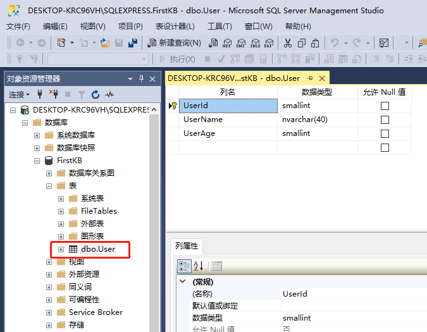Image resolution: width=427 pixels, height=332 pixels.
Task: Click the 默认值或绑定 property value field
Action: click(354, 306)
